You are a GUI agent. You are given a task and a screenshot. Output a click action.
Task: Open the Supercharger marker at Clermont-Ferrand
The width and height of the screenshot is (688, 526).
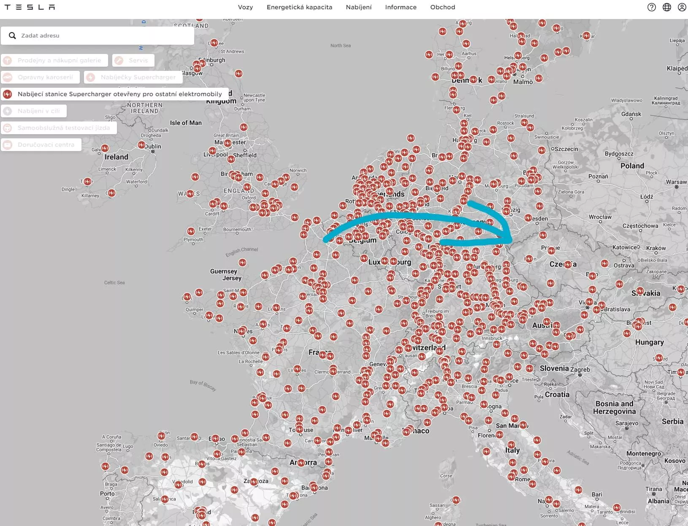333,371
